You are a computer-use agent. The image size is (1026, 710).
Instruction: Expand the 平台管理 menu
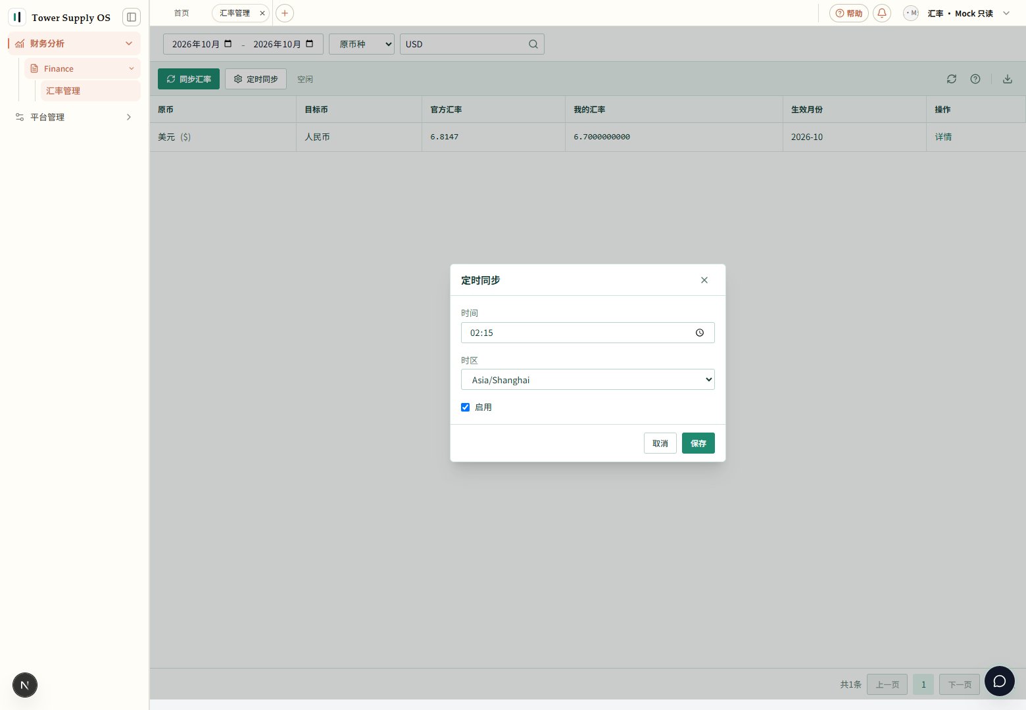pos(74,117)
